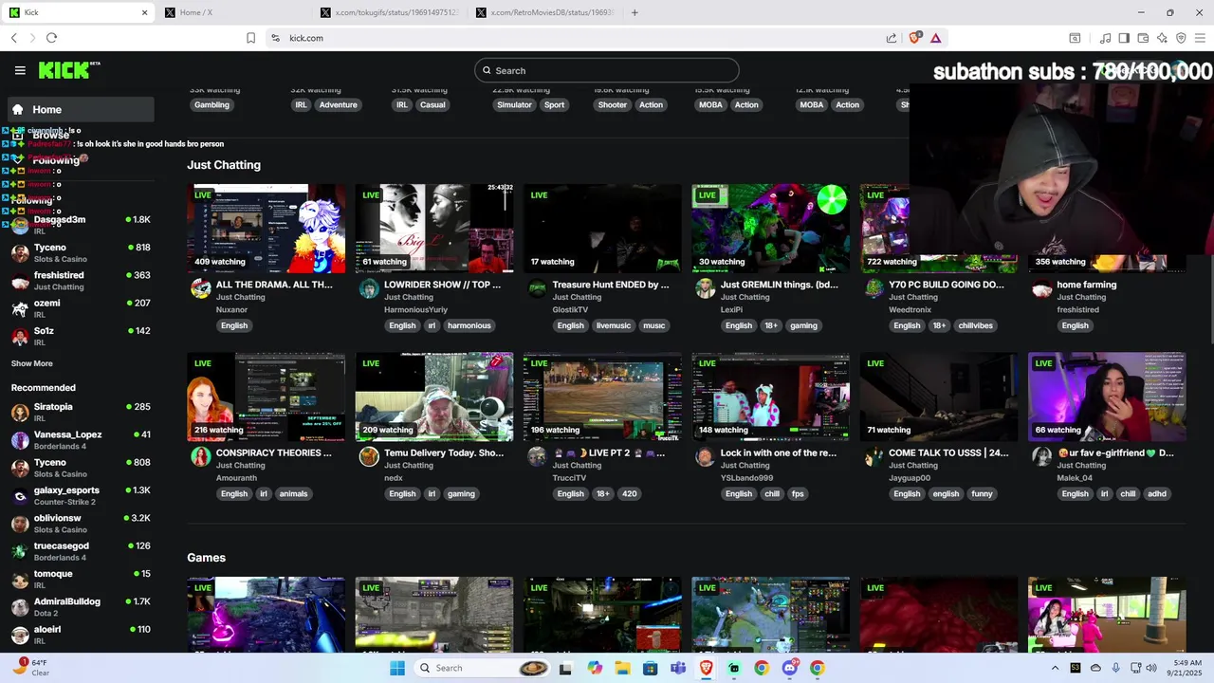1214x683 pixels.
Task: Open ozemi IRL channel in sidebar
Action: (x=81, y=308)
